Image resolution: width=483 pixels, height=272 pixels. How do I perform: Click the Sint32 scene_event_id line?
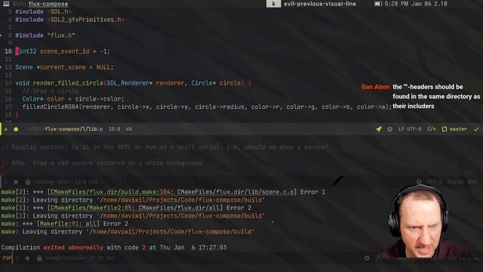click(63, 51)
